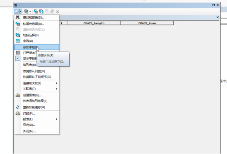Expand the 报表(E) submenu
Image resolution: width=227 pixels, height=154 pixels.
pos(37,119)
